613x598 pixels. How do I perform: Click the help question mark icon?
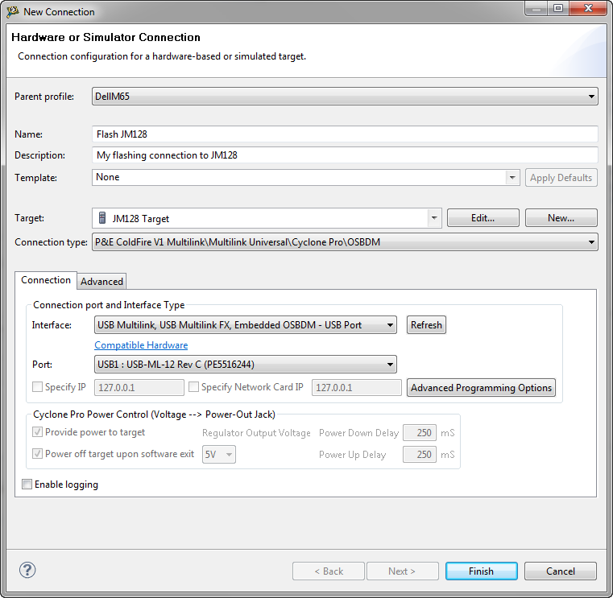[27, 570]
